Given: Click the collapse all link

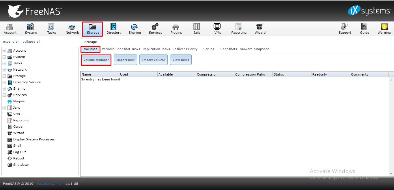Looking at the screenshot, I should point(31,42).
